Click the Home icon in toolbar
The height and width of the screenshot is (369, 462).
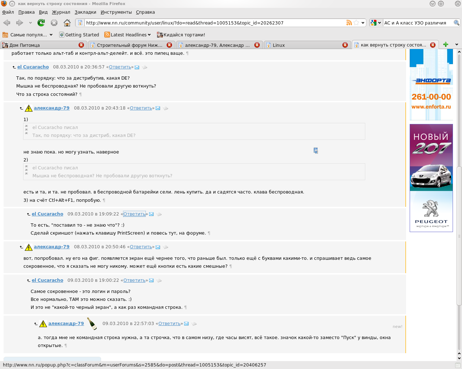point(67,23)
